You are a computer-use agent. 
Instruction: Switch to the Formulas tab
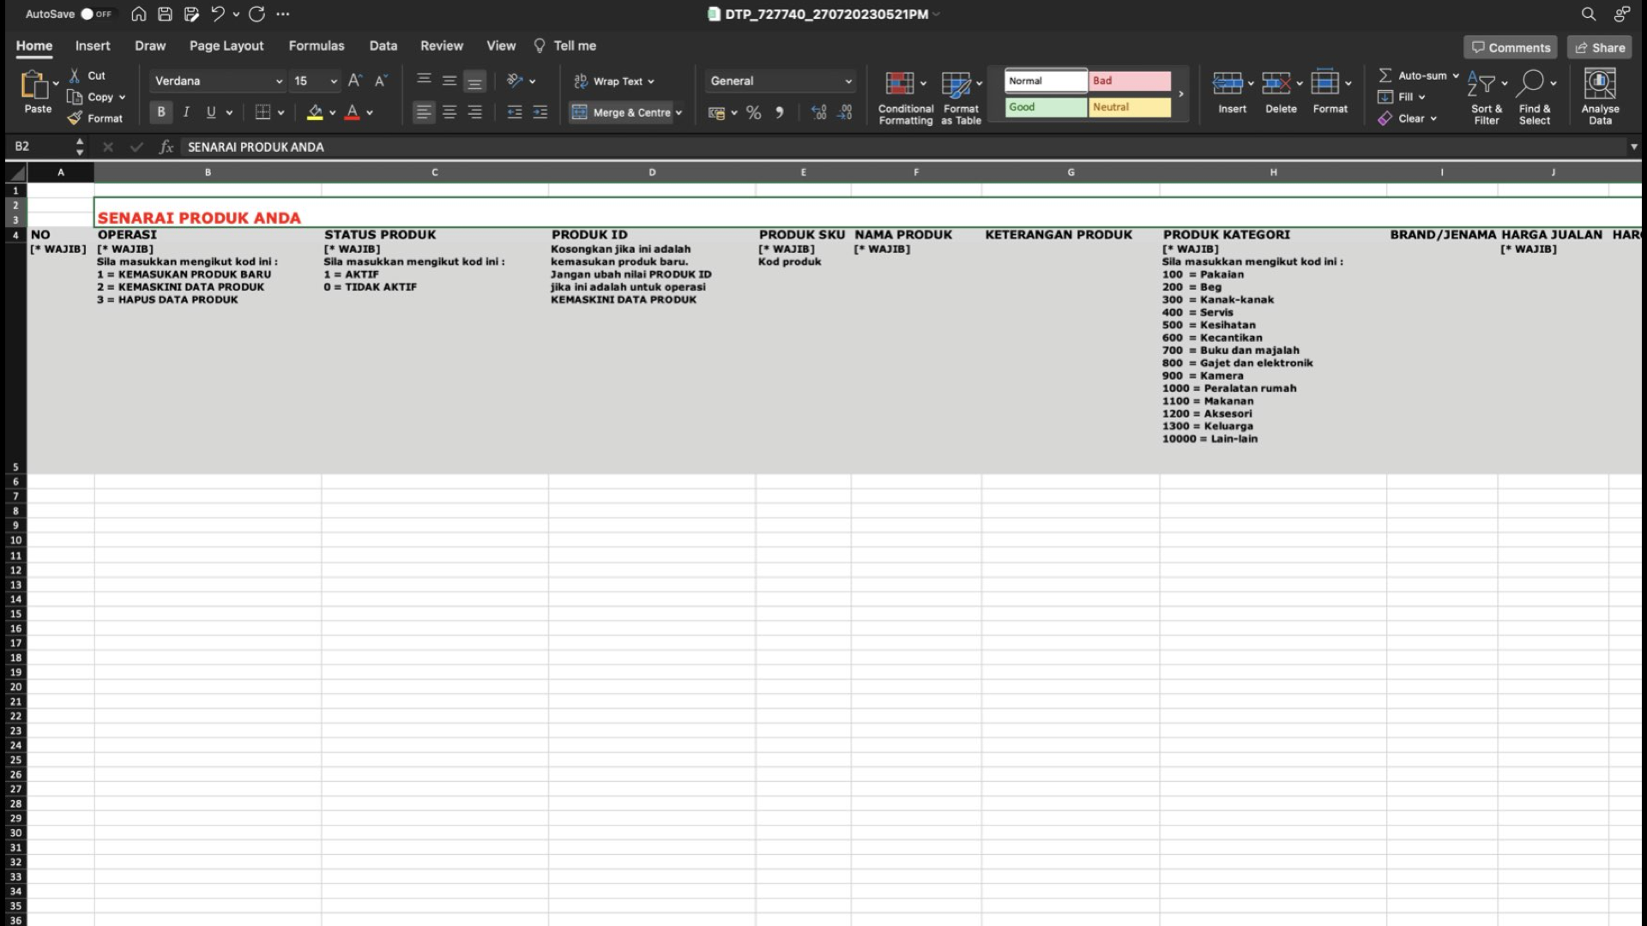click(317, 45)
